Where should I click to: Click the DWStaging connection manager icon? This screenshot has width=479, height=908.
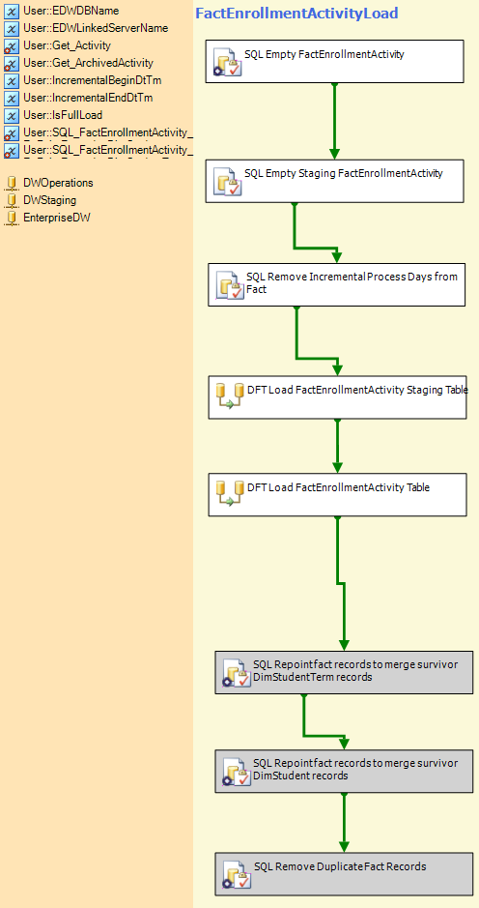11,201
